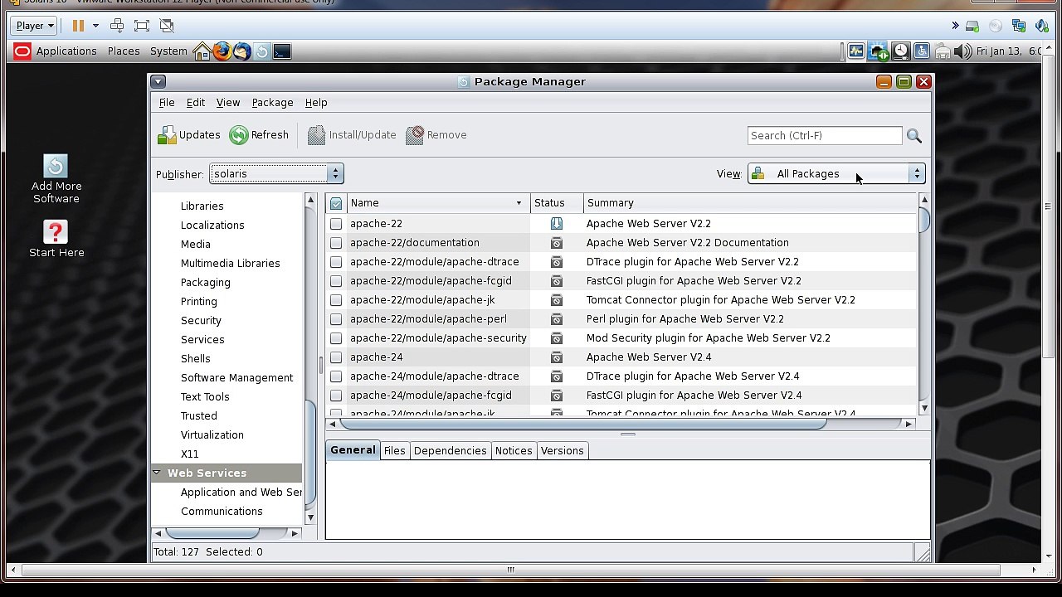This screenshot has height=597, width=1062.
Task: Check the box for apache-22/documentation
Action: (336, 243)
